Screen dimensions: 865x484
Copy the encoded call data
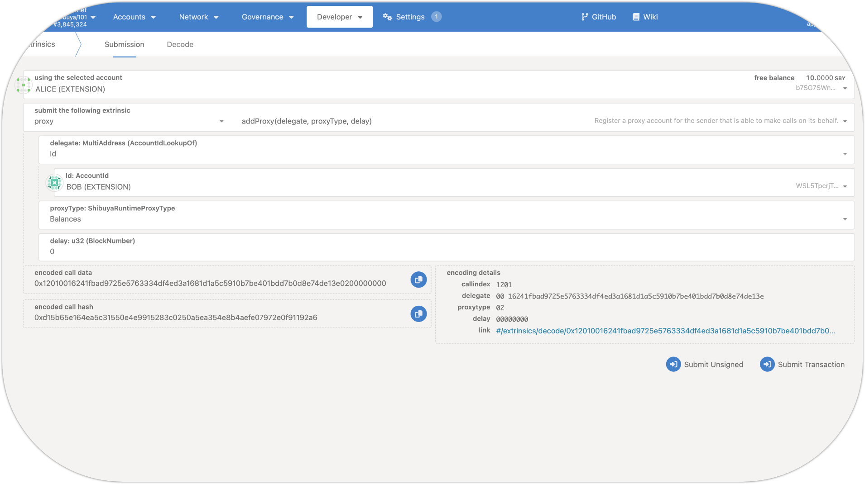418,280
